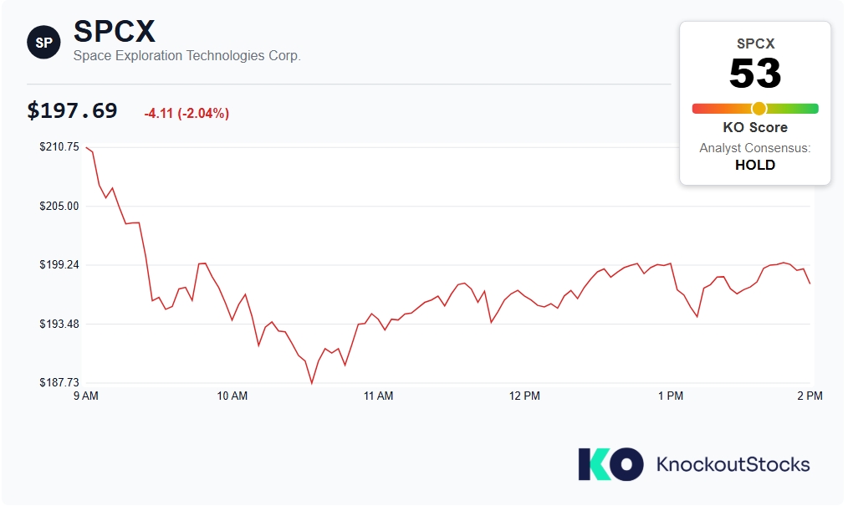Click Space Exploration Technologies Corp. company name
848x506 pixels.
click(x=187, y=56)
